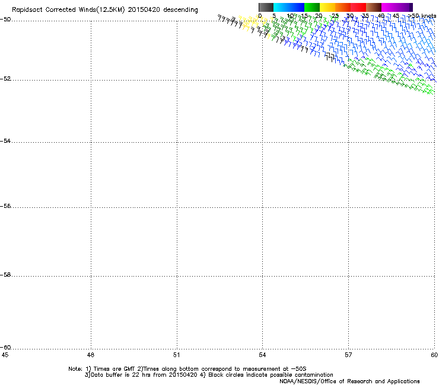Click the latitude label '-54'
The height and width of the screenshot is (385, 439).
pos(5,141)
